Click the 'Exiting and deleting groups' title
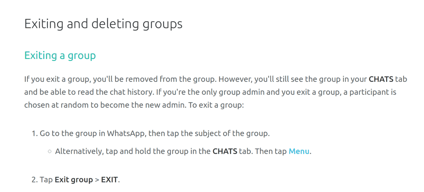This screenshot has height=192, width=424. click(103, 24)
